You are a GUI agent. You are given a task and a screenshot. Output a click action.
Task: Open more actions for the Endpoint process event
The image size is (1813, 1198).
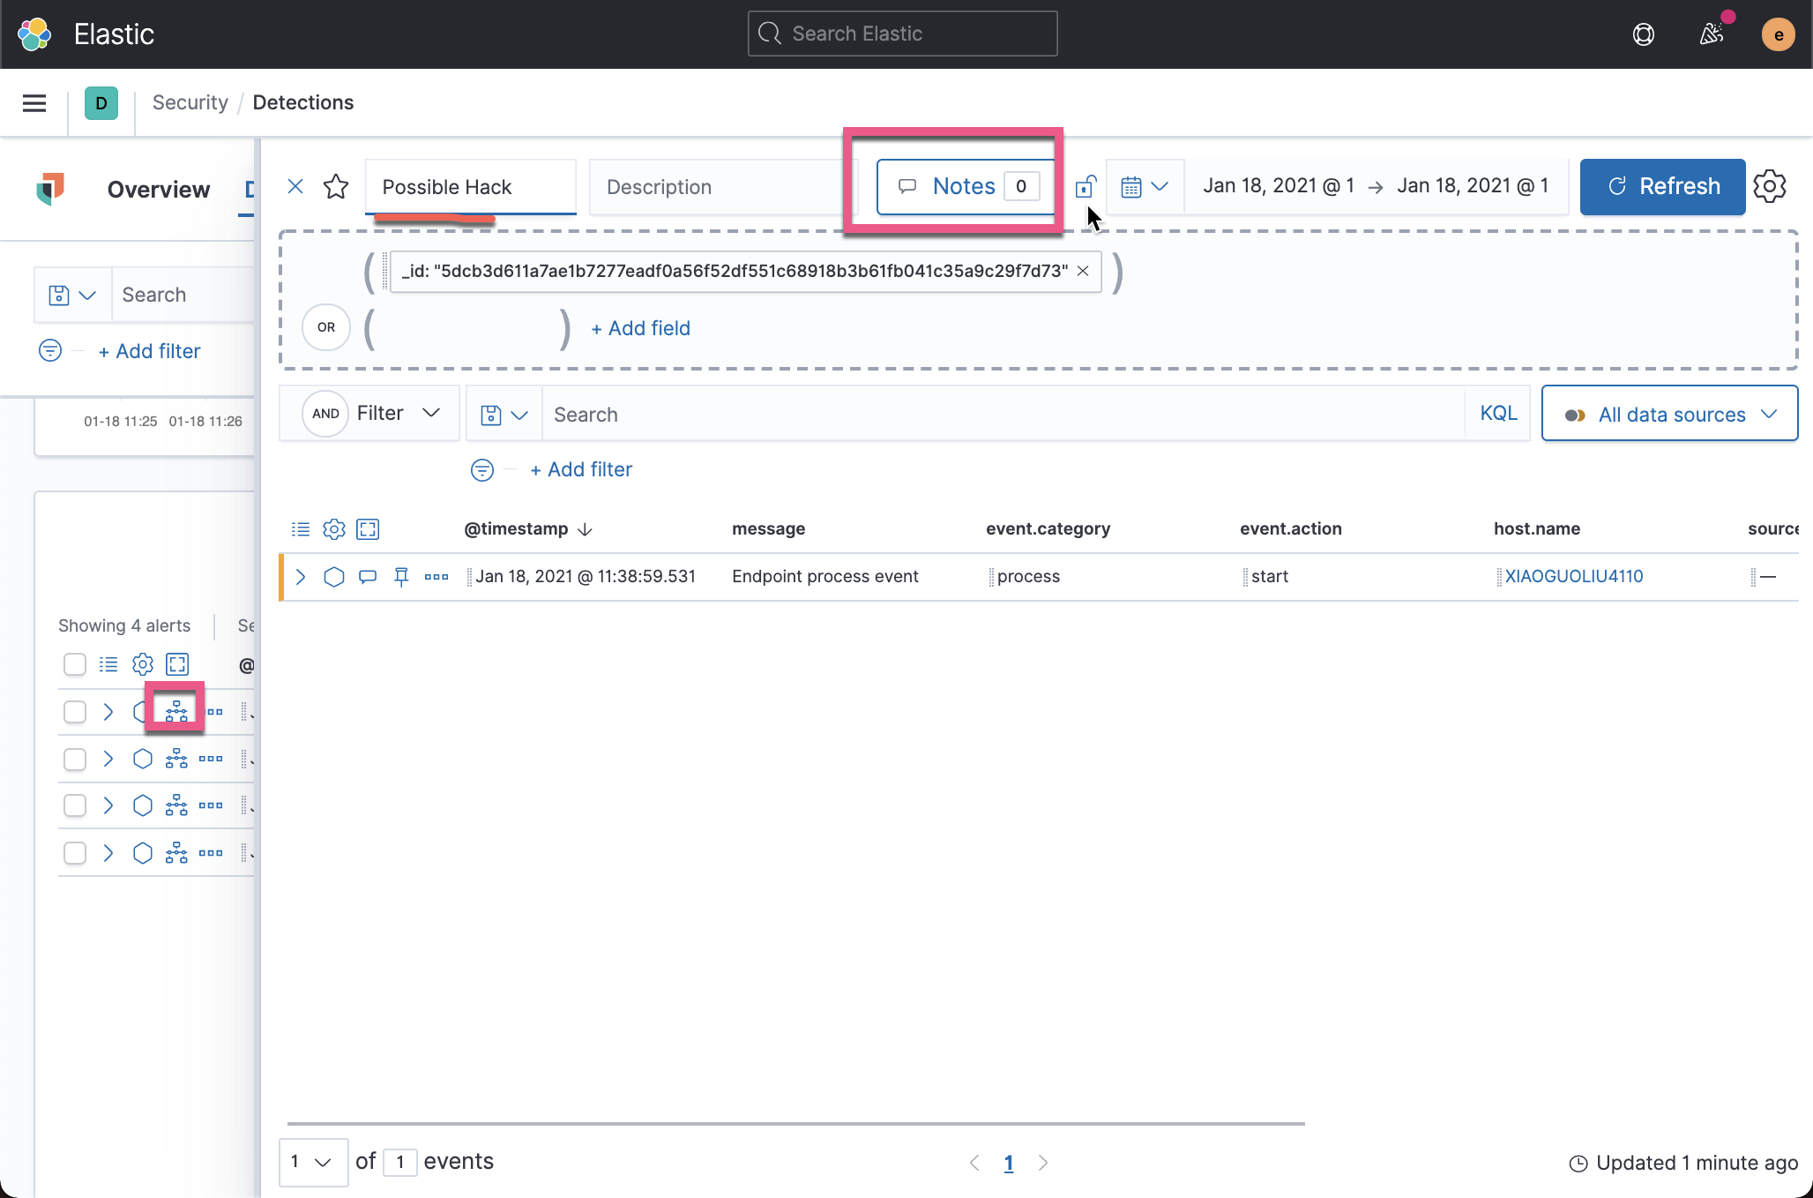click(x=436, y=576)
